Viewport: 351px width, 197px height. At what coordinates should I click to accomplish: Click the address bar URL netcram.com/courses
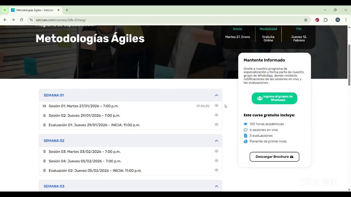coord(61,20)
